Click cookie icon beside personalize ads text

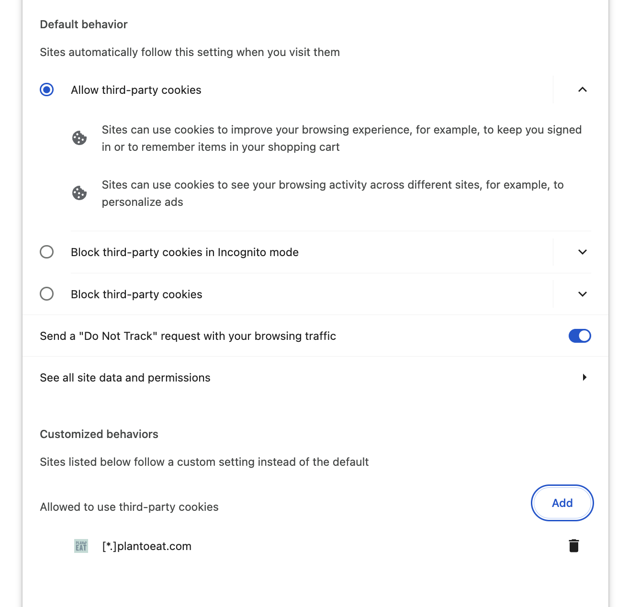point(79,193)
